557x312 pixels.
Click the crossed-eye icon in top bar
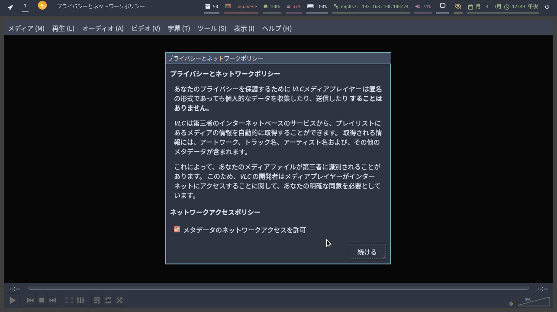458,6
